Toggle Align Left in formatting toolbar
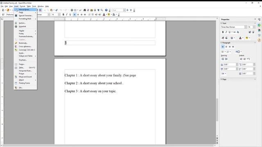 point(75,15)
